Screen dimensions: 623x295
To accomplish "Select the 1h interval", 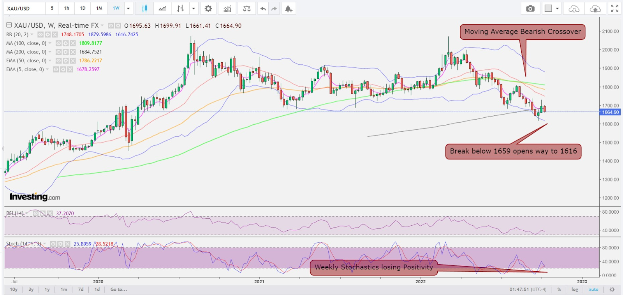I will tap(67, 8).
